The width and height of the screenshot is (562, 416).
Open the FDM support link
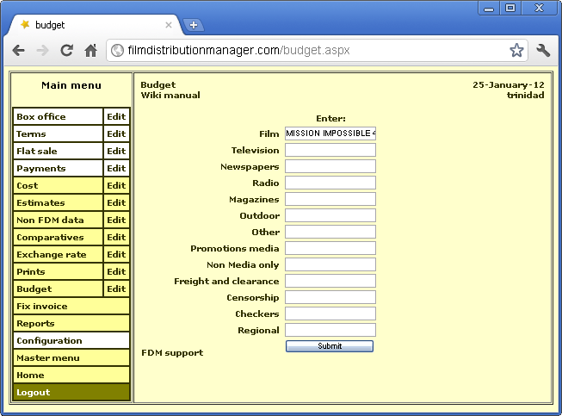pos(172,352)
